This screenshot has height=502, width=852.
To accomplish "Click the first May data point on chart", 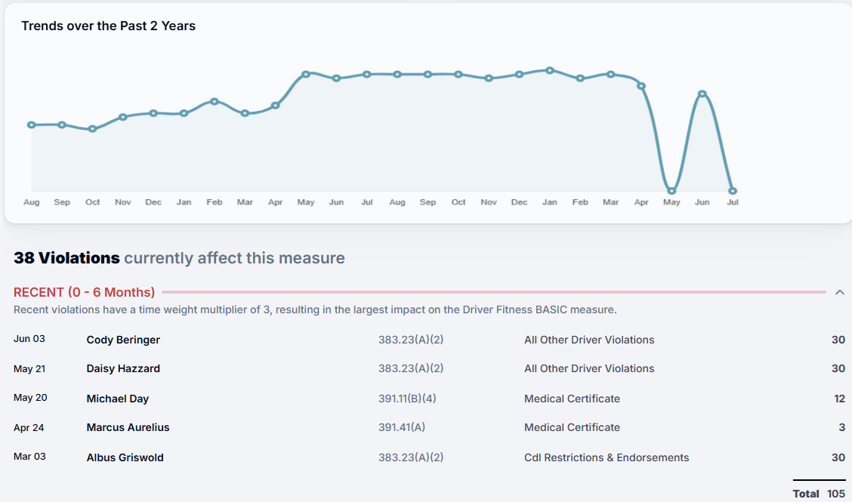I will point(306,74).
